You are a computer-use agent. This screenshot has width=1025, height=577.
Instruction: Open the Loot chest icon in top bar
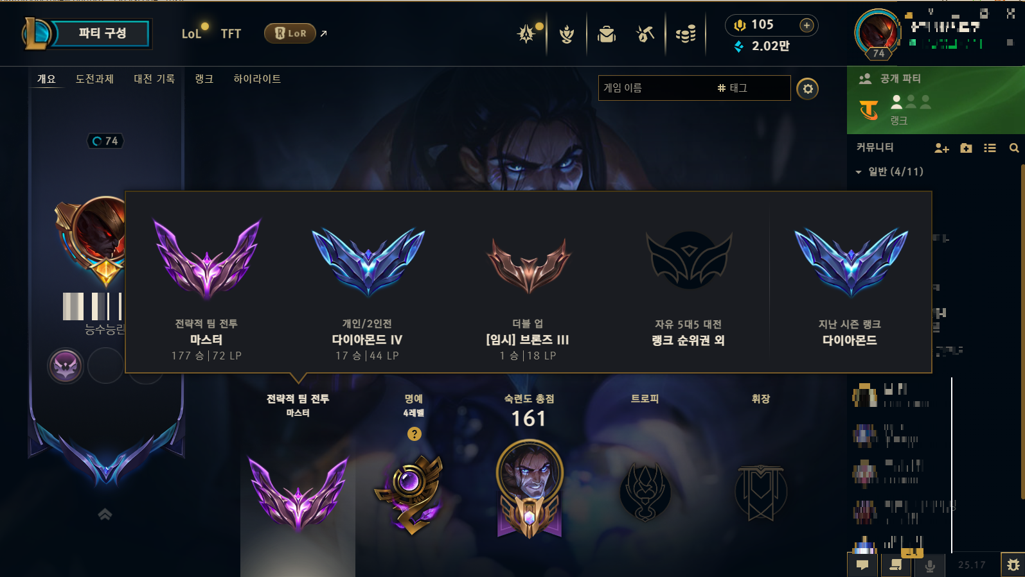tap(606, 34)
